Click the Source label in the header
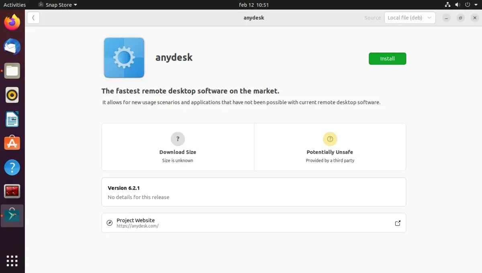Image resolution: width=482 pixels, height=273 pixels. coord(372,18)
